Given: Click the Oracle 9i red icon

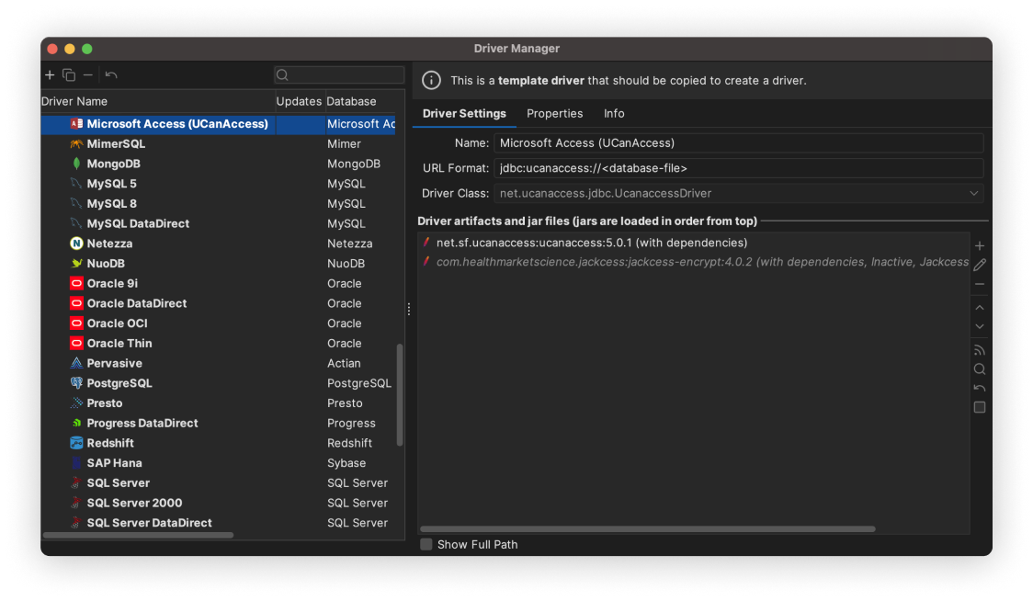Looking at the screenshot, I should coord(76,283).
